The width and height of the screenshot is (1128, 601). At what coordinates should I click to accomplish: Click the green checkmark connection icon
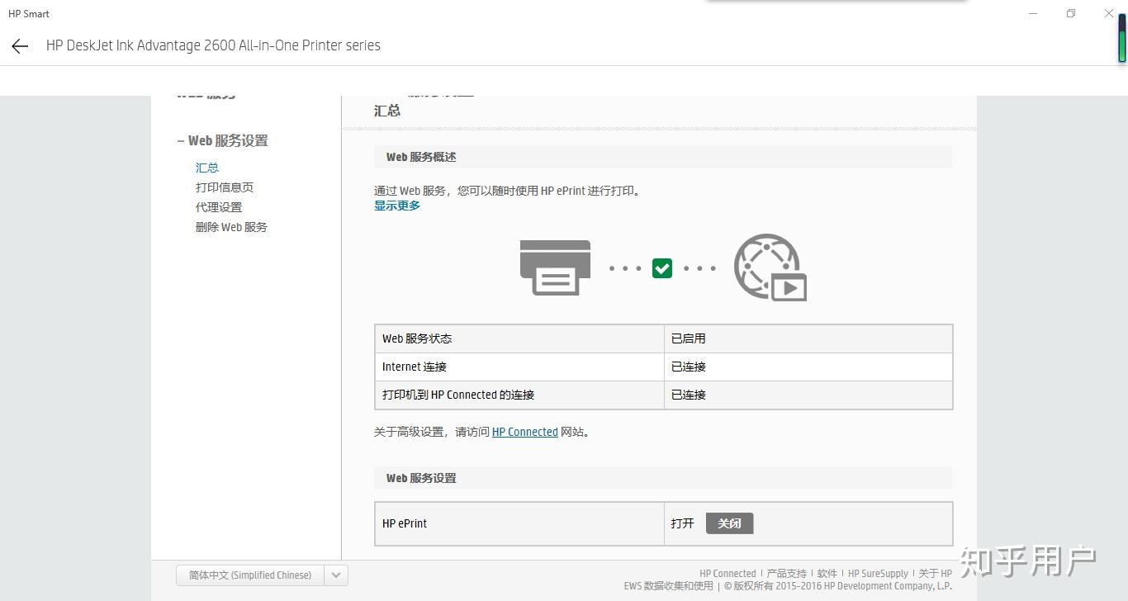click(x=662, y=268)
